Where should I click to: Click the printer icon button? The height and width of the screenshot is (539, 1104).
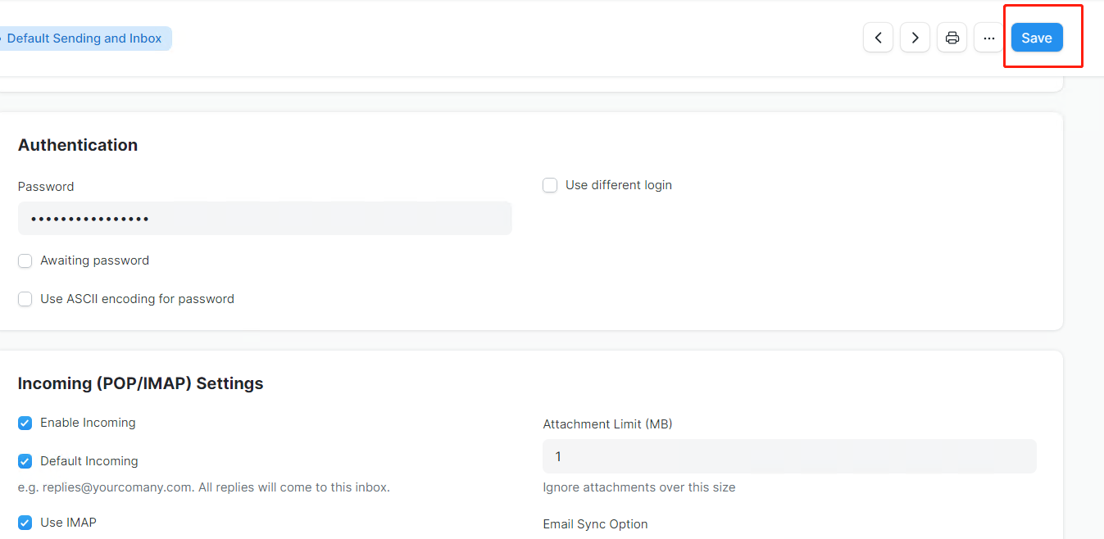pyautogui.click(x=952, y=38)
